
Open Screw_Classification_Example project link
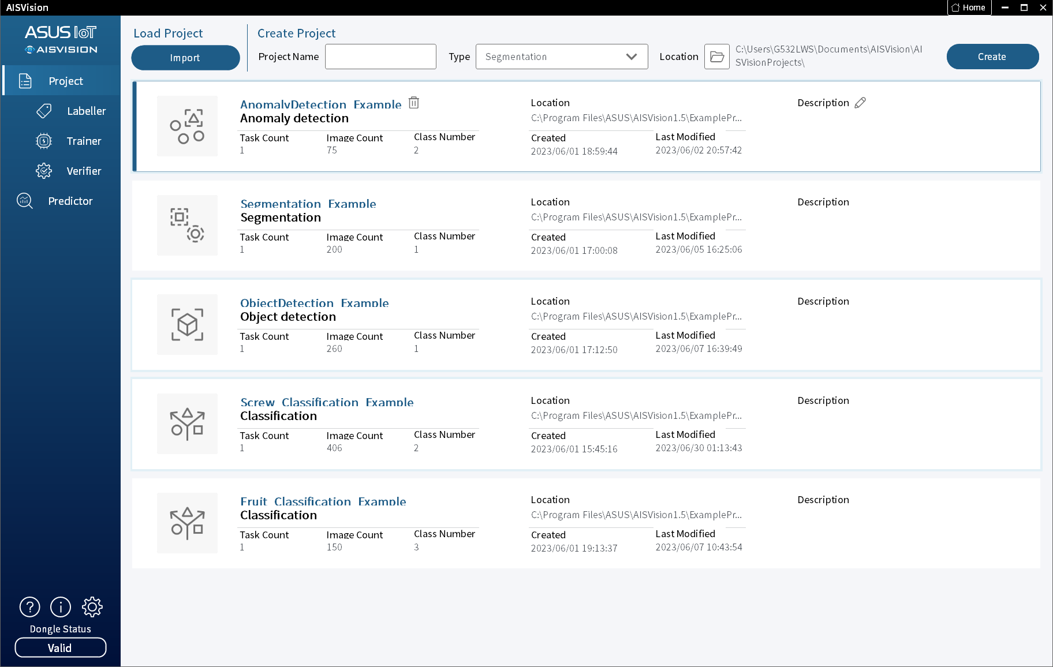[x=327, y=402]
